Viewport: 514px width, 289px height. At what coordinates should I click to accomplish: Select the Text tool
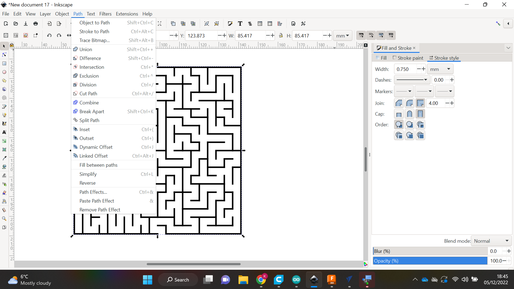(4, 132)
